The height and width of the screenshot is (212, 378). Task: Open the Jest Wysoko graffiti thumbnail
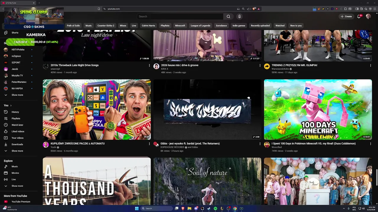207,110
